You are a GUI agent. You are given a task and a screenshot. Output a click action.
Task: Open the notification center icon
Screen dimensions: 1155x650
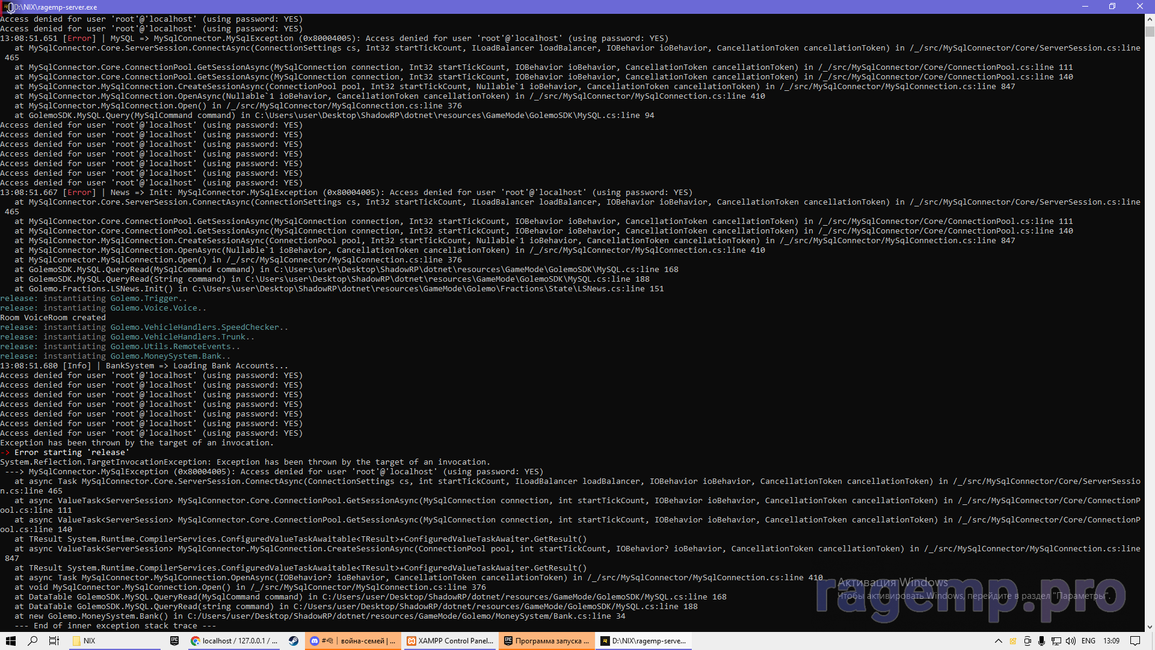(1135, 641)
